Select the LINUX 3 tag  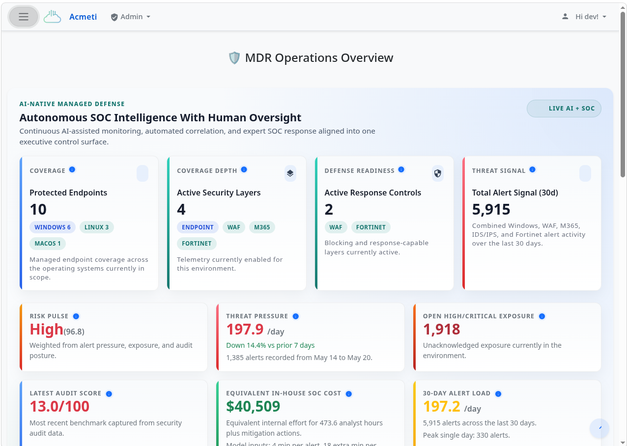[x=97, y=227]
